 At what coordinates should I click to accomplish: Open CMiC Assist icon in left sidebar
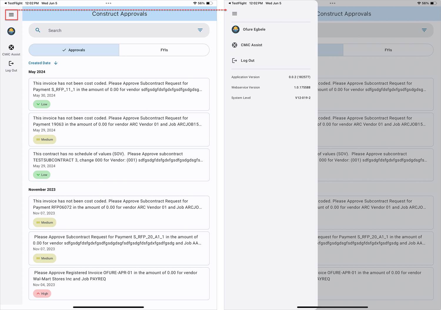[x=11, y=47]
